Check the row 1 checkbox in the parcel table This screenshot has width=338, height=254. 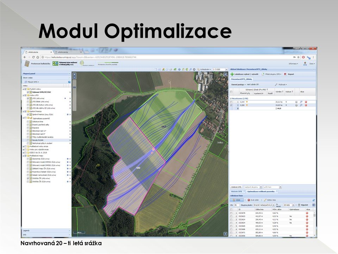tap(231, 102)
